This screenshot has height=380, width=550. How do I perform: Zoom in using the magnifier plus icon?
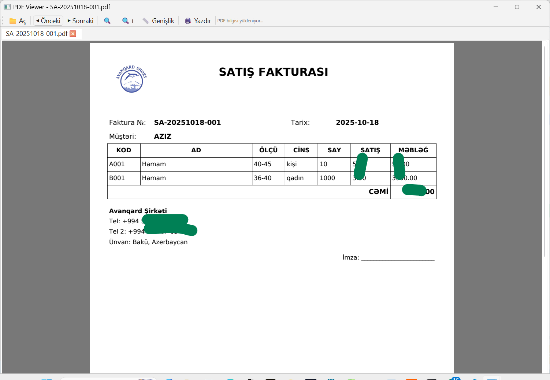pos(128,21)
